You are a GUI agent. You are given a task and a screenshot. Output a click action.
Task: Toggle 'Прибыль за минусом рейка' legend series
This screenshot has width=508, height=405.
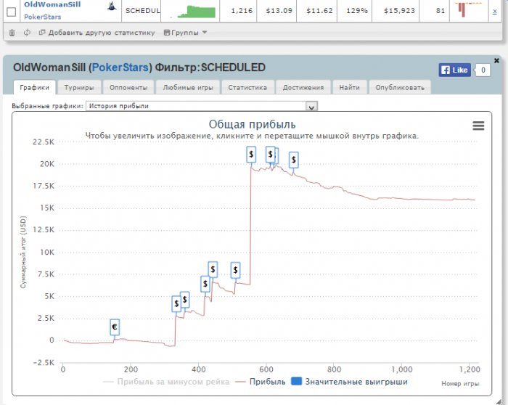[x=166, y=382]
